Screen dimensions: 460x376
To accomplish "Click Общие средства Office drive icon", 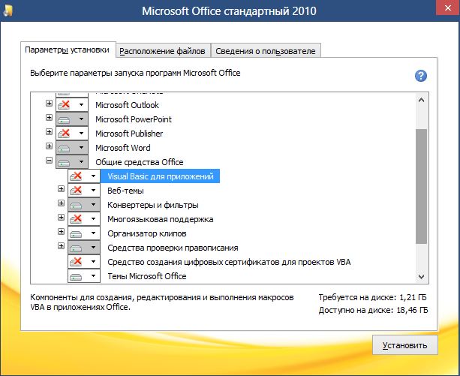I will click(64, 162).
